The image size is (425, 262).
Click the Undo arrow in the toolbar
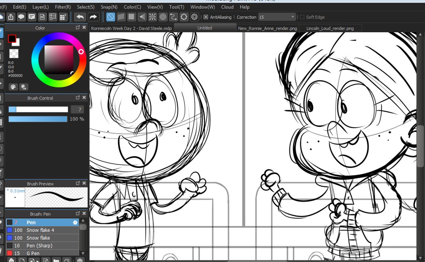click(x=80, y=16)
